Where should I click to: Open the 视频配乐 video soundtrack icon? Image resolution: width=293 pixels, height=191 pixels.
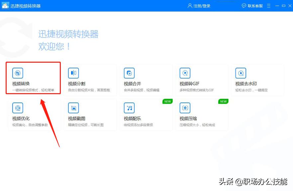(129, 108)
